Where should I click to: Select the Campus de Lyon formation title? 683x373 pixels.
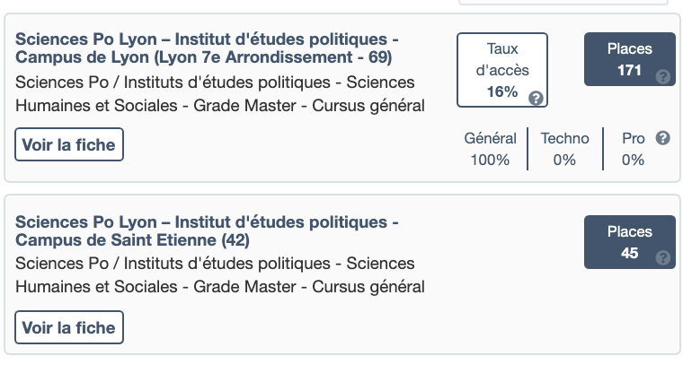[207, 49]
